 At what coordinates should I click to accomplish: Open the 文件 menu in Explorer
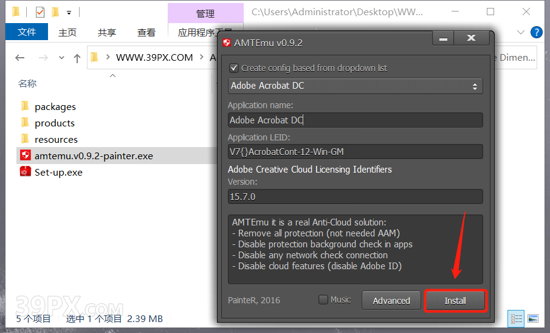pyautogui.click(x=27, y=32)
